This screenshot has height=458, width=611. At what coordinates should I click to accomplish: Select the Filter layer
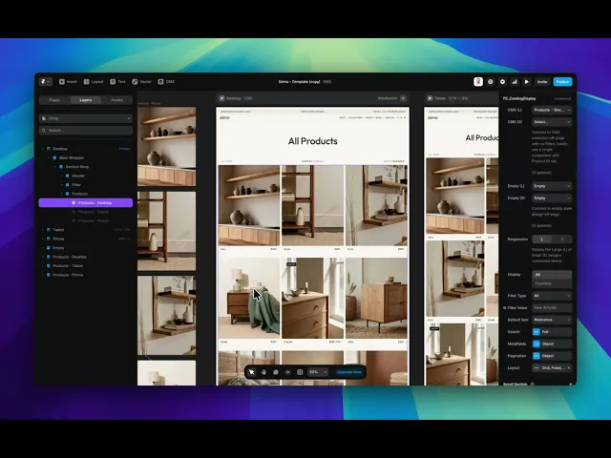point(76,185)
